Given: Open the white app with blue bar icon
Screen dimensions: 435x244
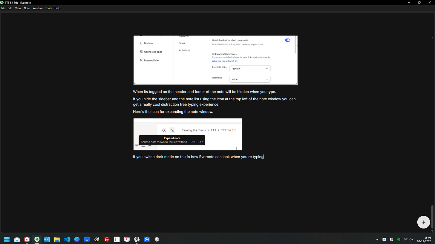Looking at the screenshot, I should 117,239.
